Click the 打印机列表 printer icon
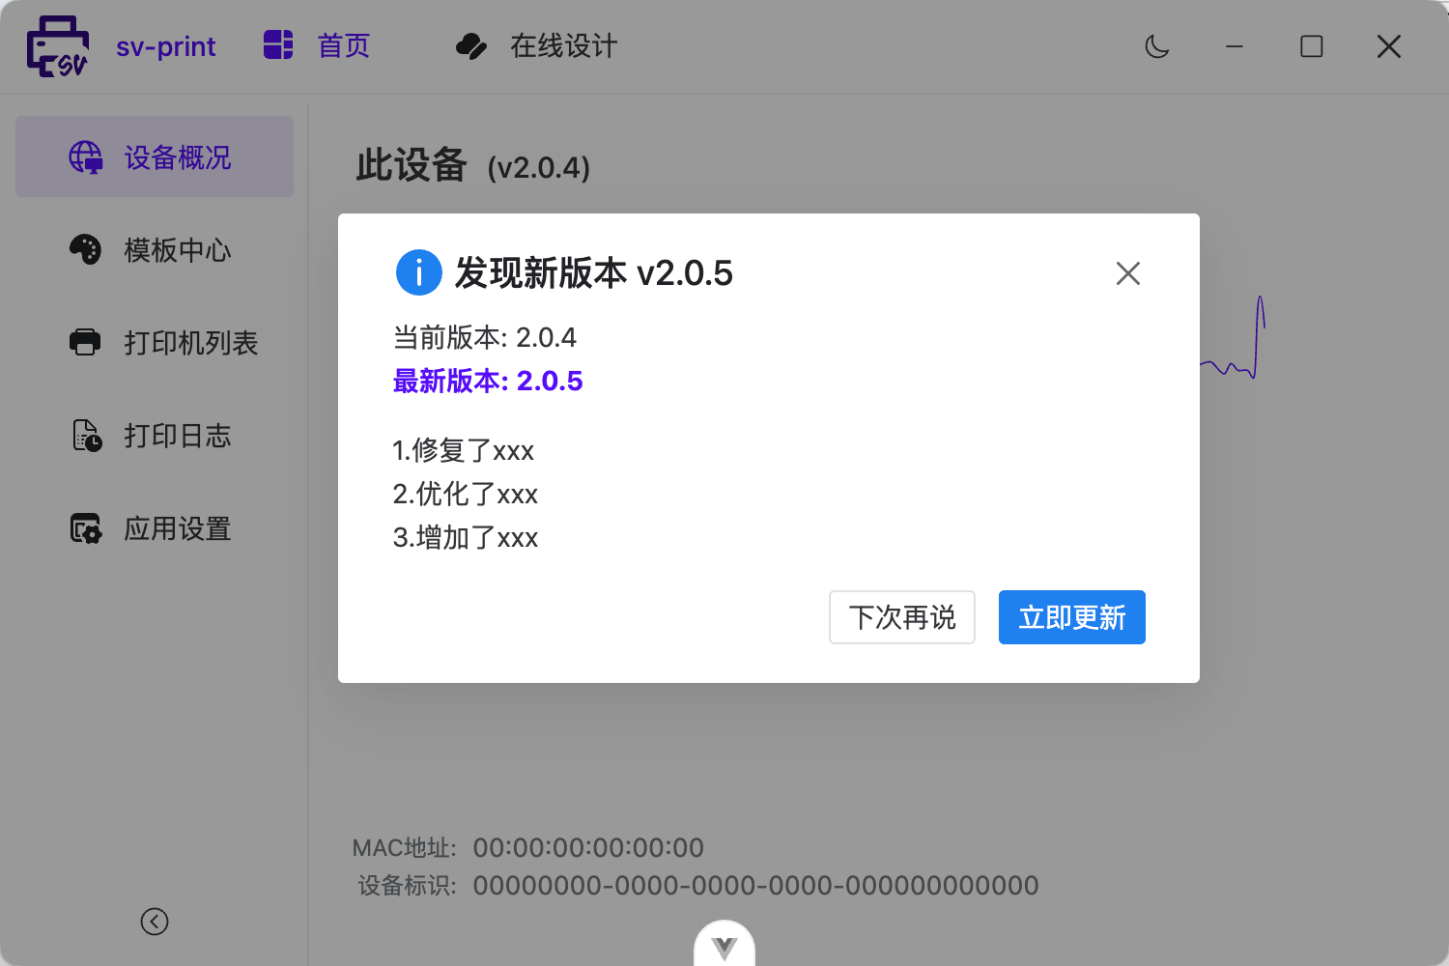This screenshot has height=966, width=1449. coord(85,343)
